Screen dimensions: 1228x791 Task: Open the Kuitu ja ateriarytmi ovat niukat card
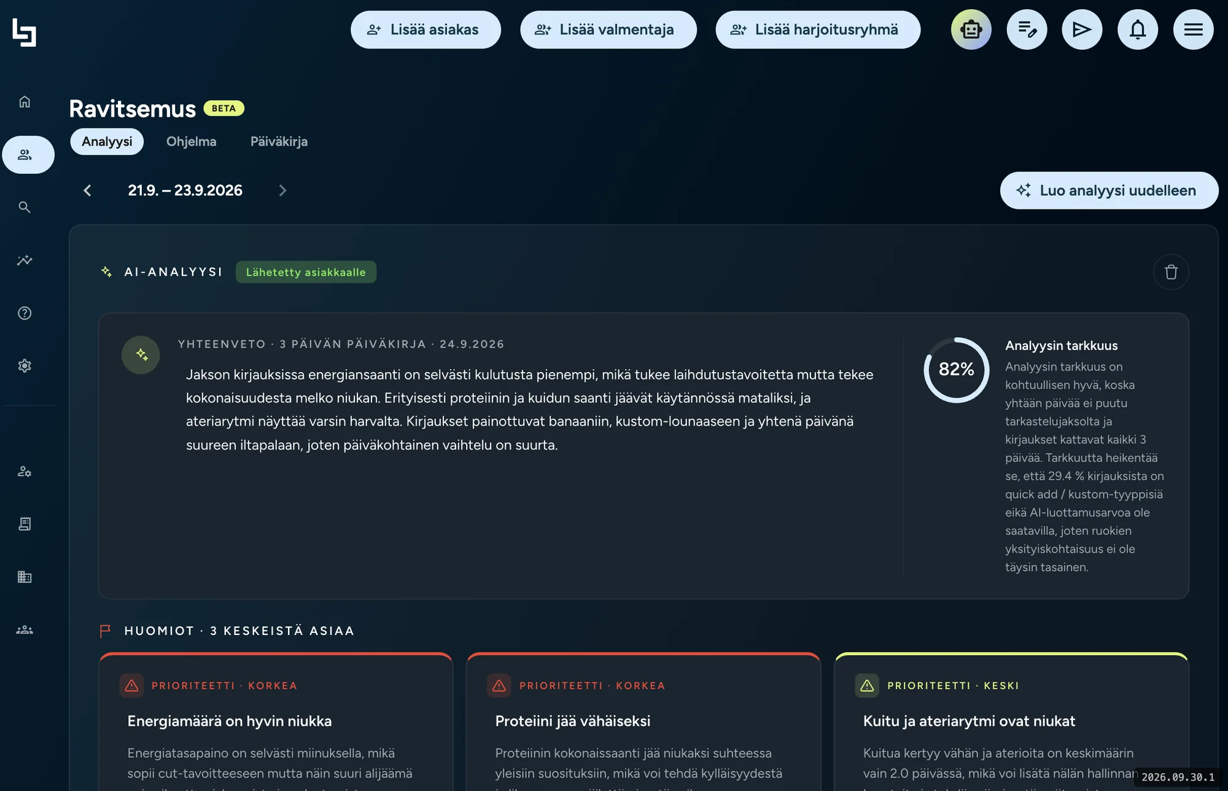1011,722
